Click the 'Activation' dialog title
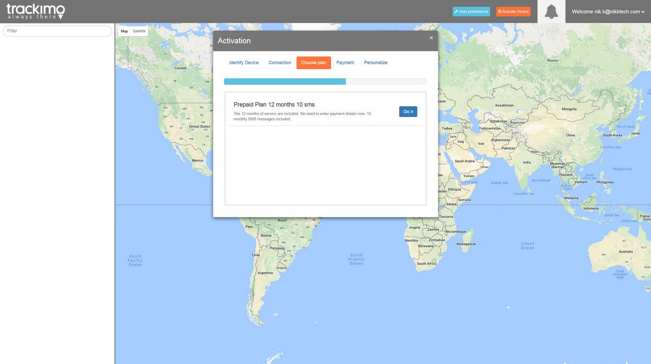Screen dimensions: 651x364 (x=234, y=41)
